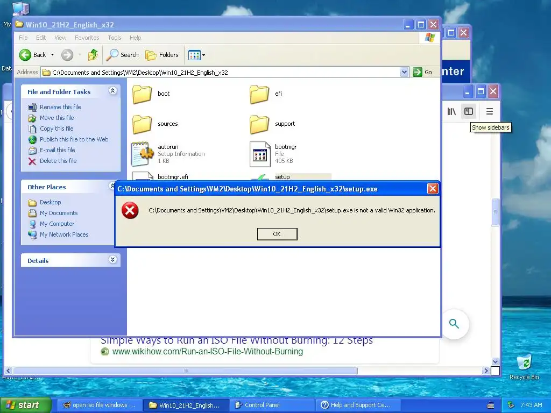The width and height of the screenshot is (551, 413).
Task: Select the setup file name
Action: (282, 177)
